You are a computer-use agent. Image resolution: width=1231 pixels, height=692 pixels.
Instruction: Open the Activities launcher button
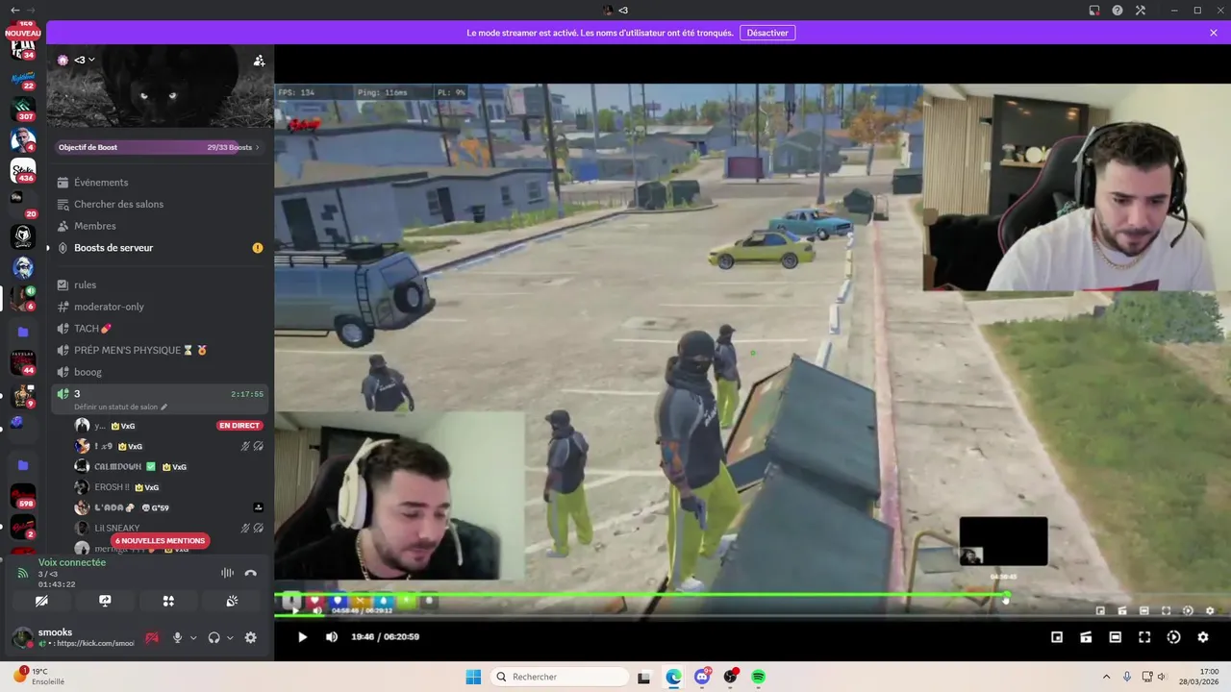[x=168, y=601]
